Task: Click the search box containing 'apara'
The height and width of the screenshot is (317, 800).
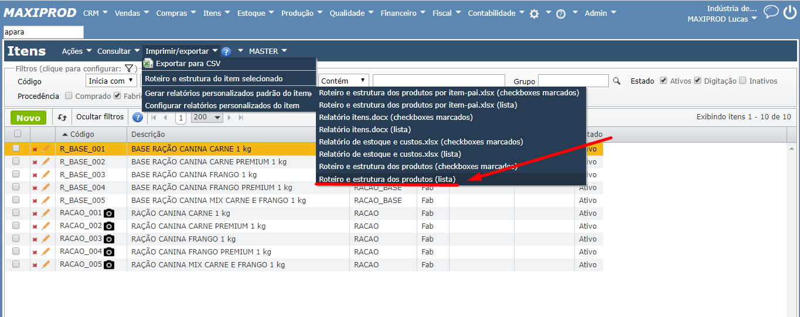Action: [x=43, y=32]
